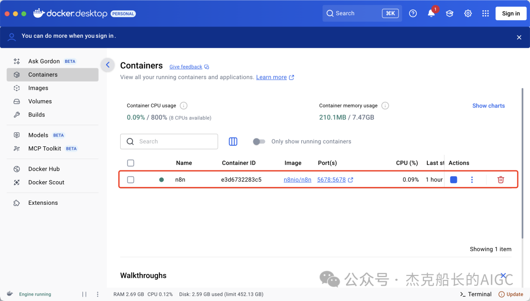Click the Image column header
The image size is (530, 301).
[292, 163]
